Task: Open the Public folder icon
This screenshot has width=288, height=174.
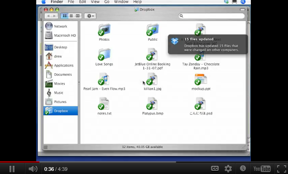Action: [153, 30]
